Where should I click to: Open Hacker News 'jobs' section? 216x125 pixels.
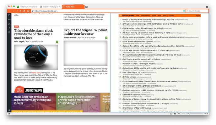coord(165,16)
